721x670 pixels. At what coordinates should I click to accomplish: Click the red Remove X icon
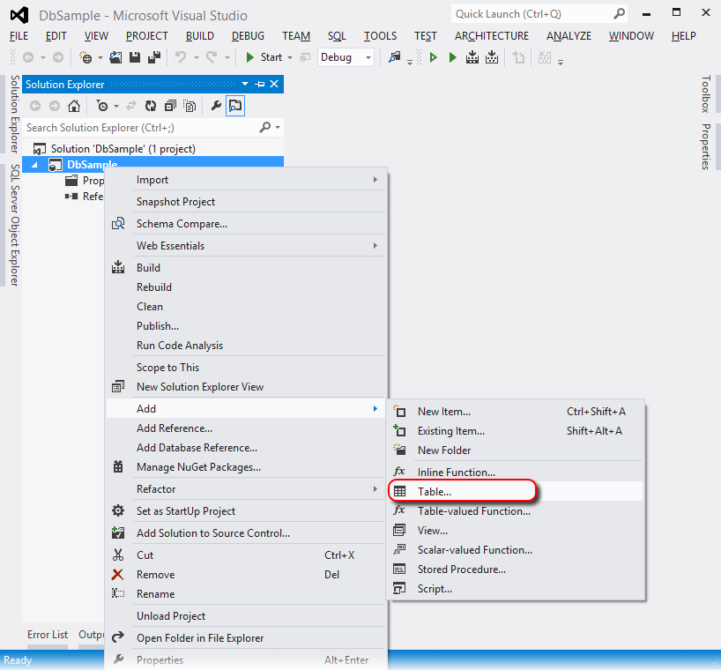click(118, 575)
